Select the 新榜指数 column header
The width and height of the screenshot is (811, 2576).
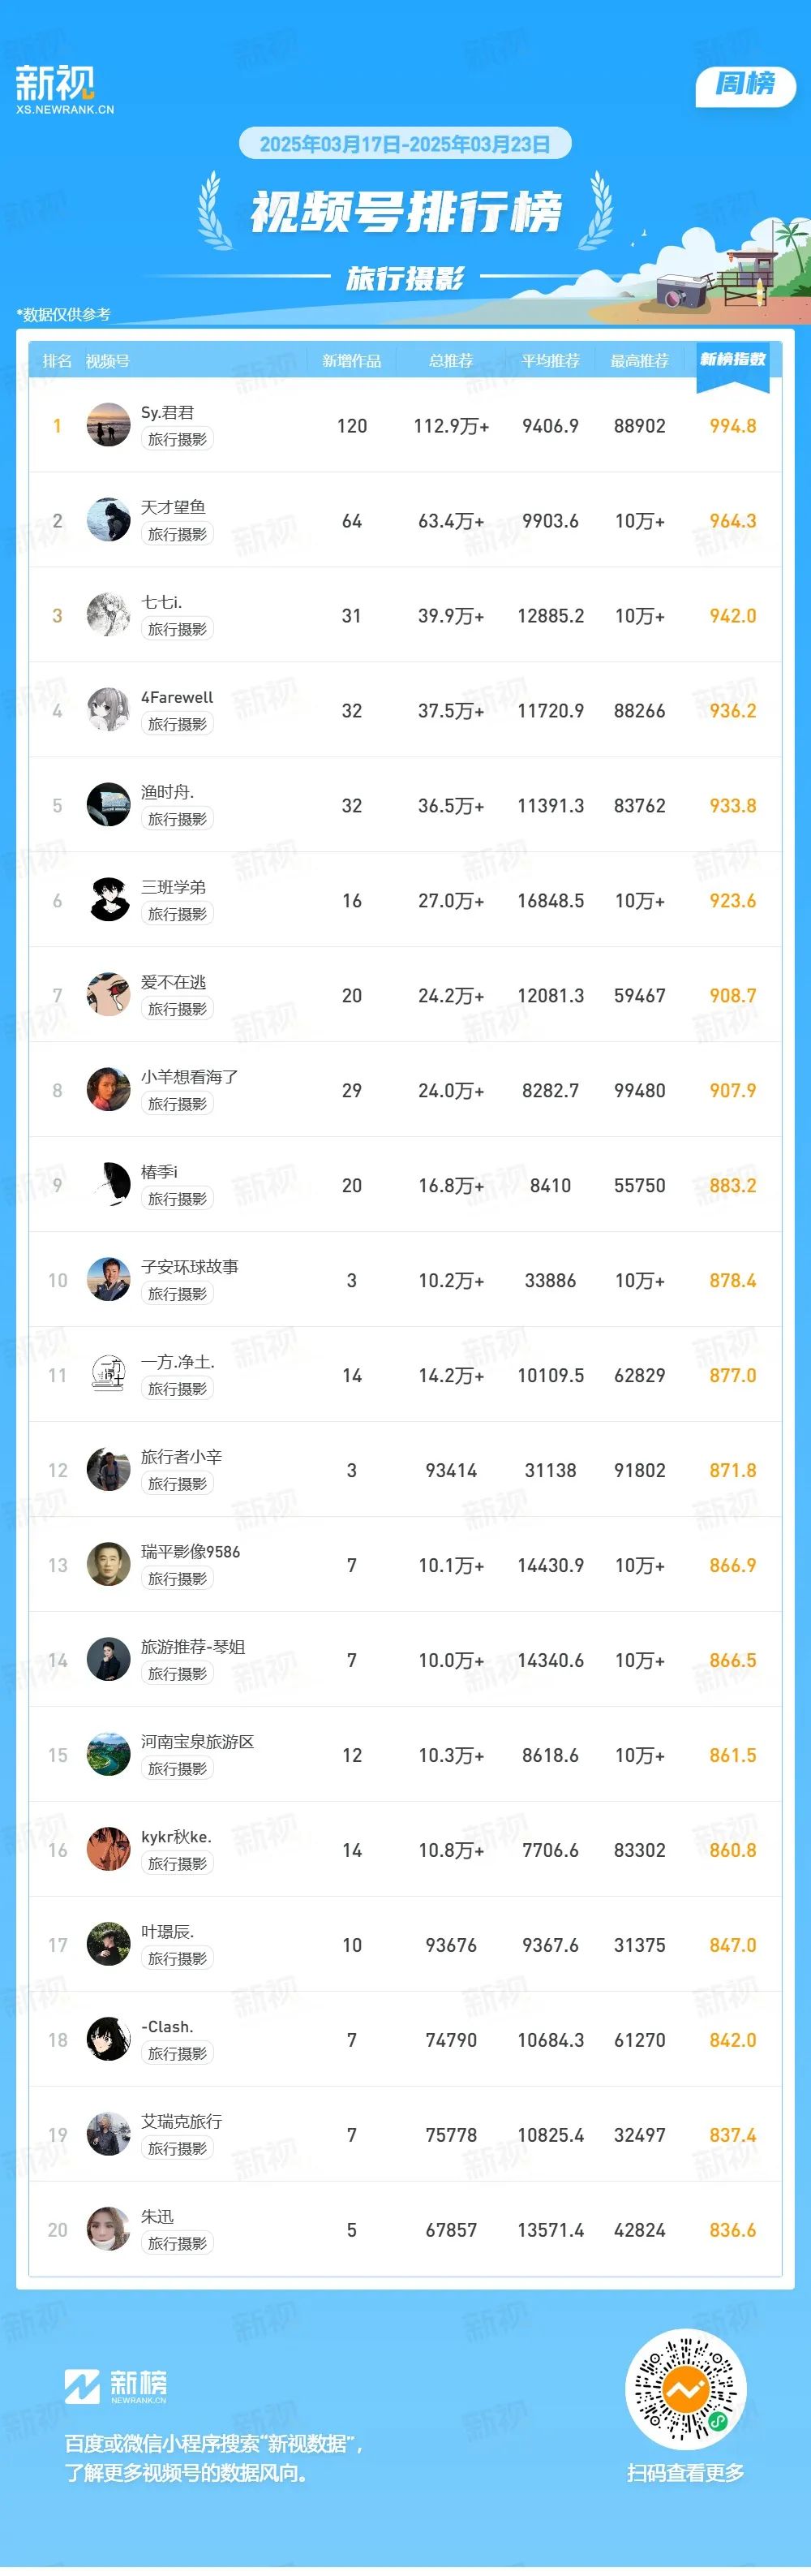click(x=732, y=359)
